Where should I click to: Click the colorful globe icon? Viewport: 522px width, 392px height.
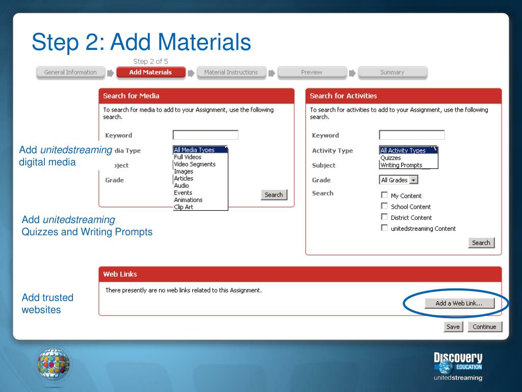coord(53,364)
